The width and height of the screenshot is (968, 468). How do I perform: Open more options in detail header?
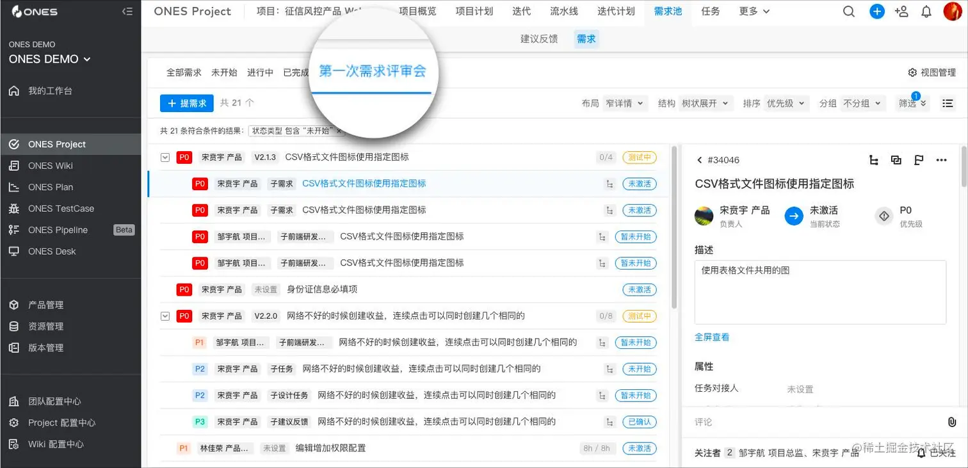coord(941,160)
